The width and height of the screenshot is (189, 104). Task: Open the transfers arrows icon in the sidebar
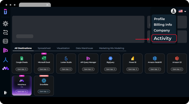tap(5, 32)
